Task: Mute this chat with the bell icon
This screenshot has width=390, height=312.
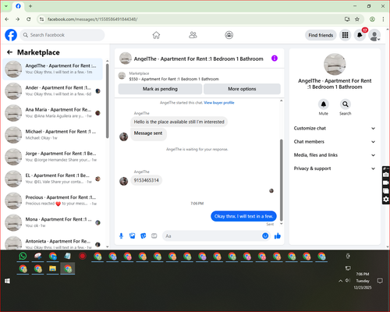Action: pyautogui.click(x=323, y=105)
